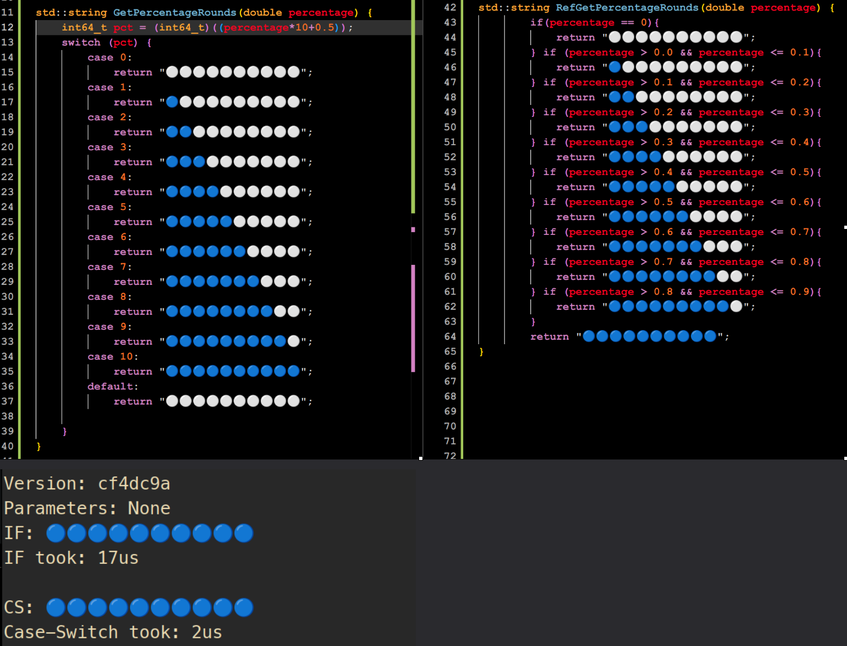Click the first blue circle in the IF output row

56,533
